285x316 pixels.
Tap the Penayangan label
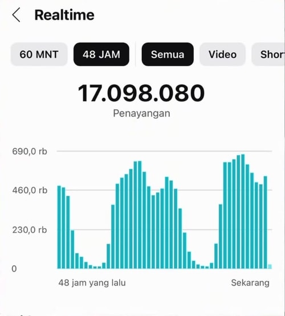click(141, 114)
